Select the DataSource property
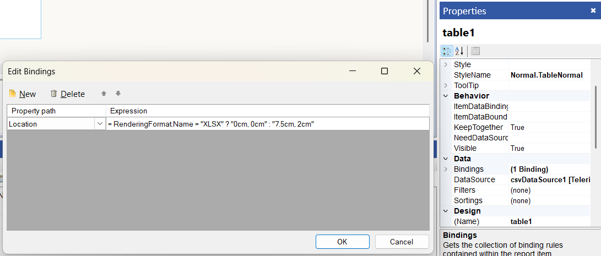Image resolution: width=601 pixels, height=256 pixels. [474, 179]
